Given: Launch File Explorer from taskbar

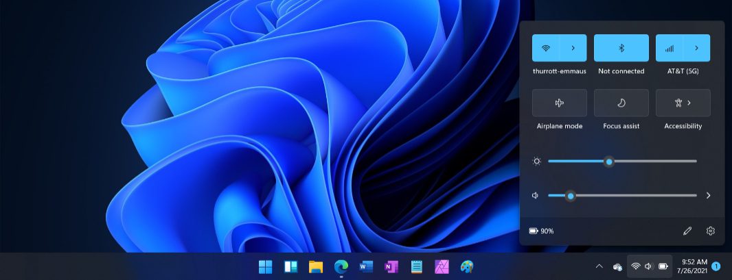Looking at the screenshot, I should (x=316, y=266).
